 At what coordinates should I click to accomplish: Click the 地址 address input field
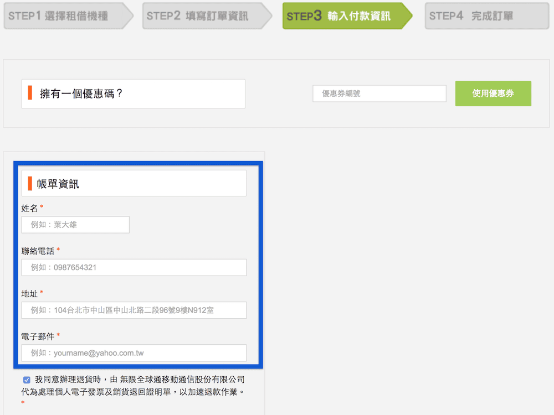133,310
